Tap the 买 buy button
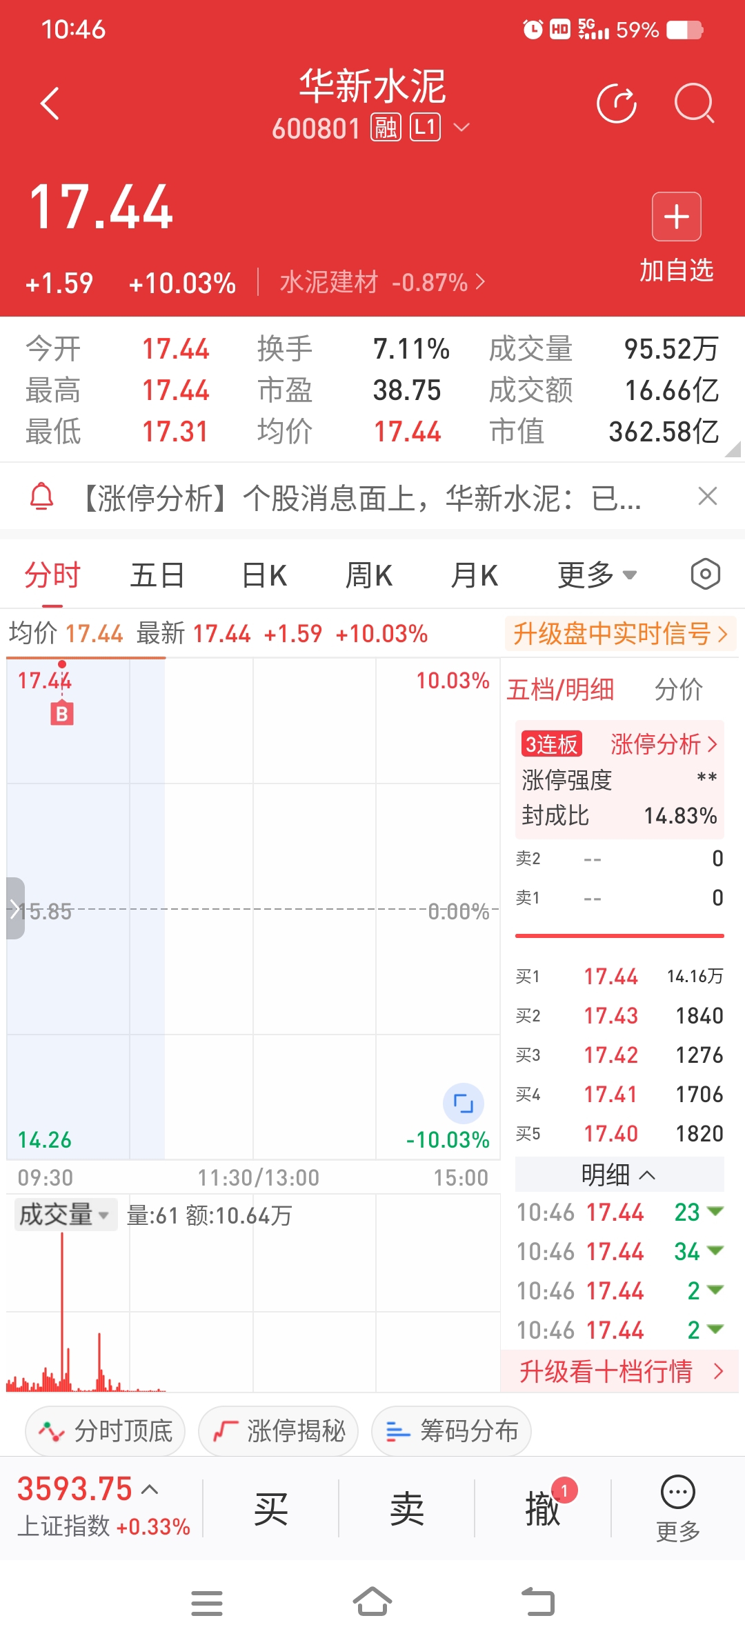The image size is (745, 1647). coord(271,1509)
